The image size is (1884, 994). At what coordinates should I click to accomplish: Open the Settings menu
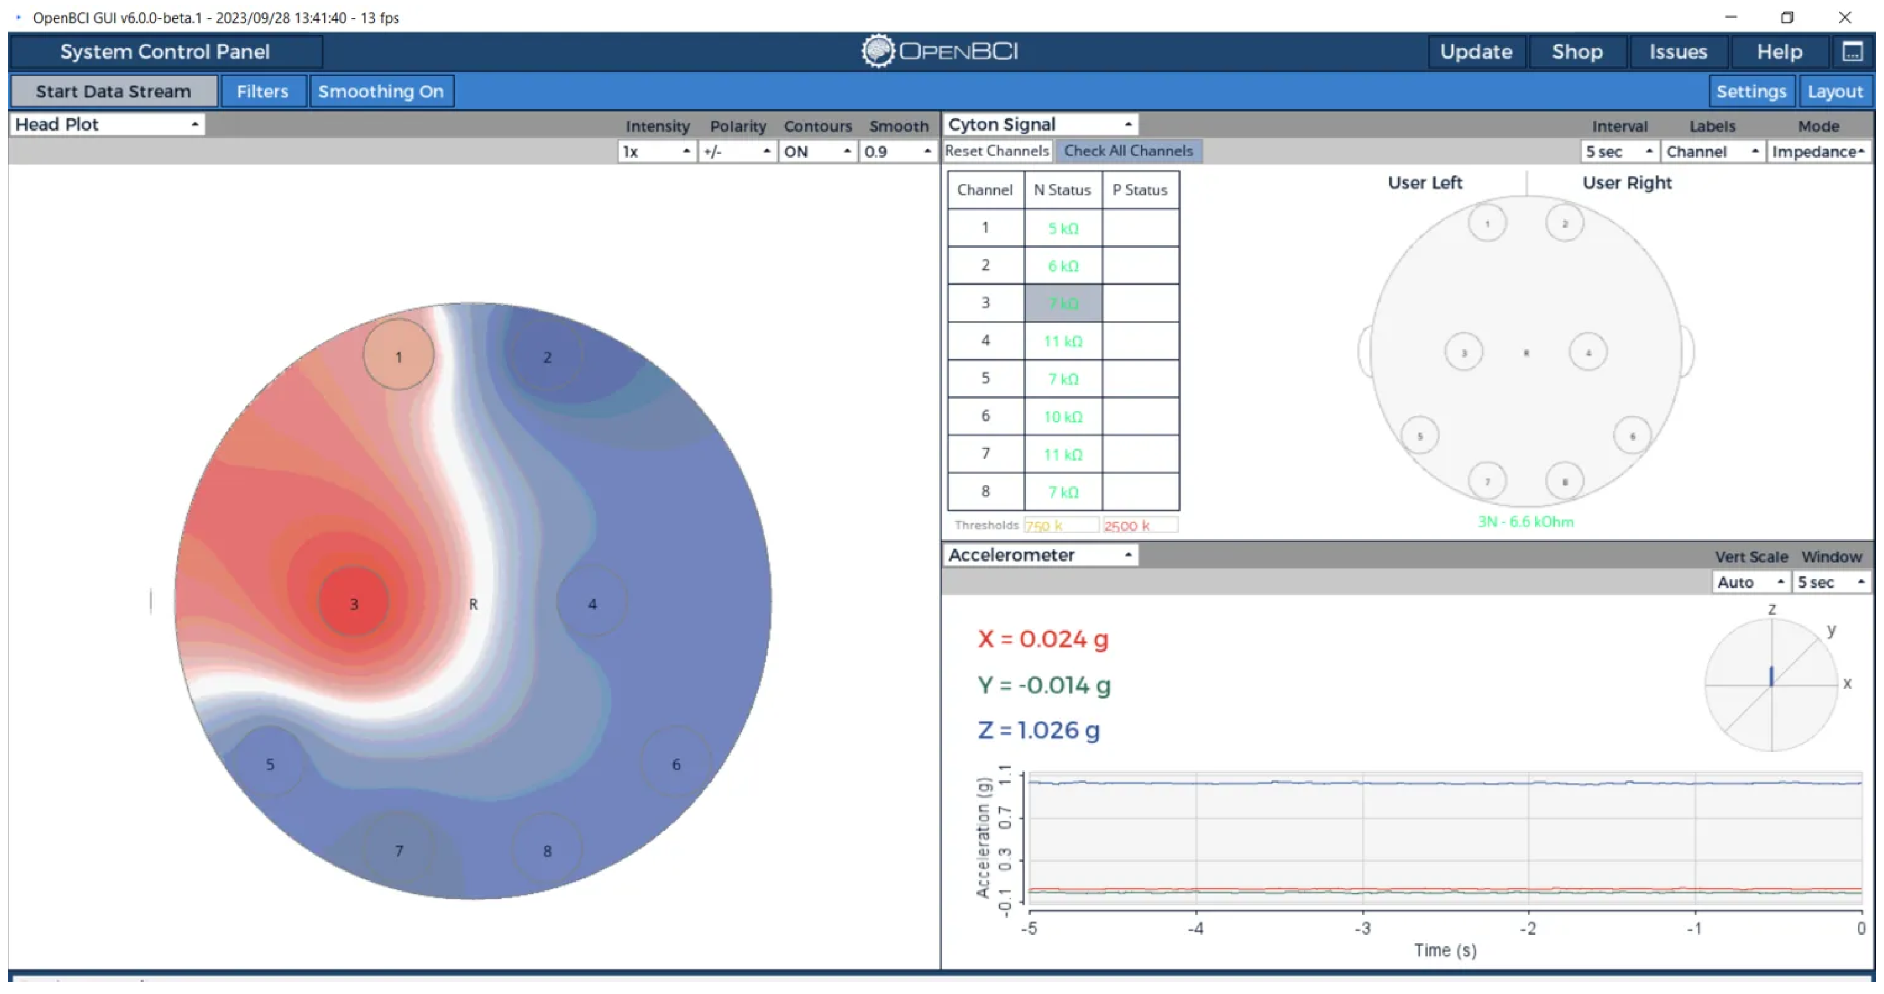pyautogui.click(x=1751, y=91)
